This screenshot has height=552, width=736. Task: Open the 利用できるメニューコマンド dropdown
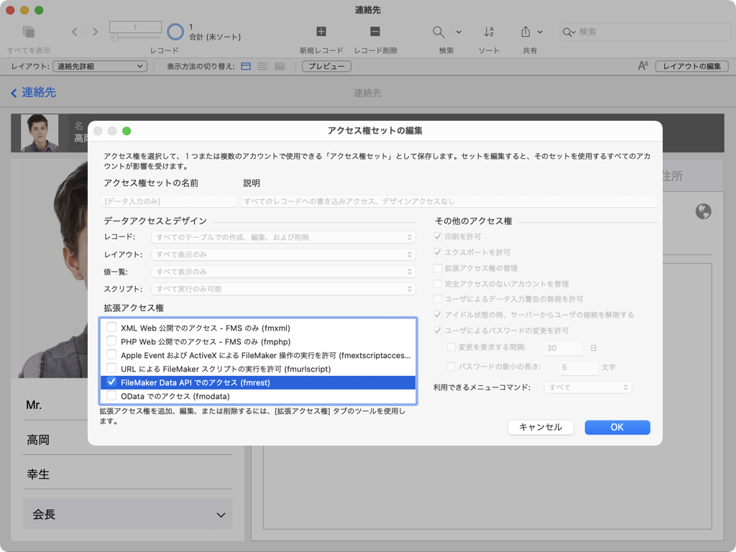click(588, 387)
